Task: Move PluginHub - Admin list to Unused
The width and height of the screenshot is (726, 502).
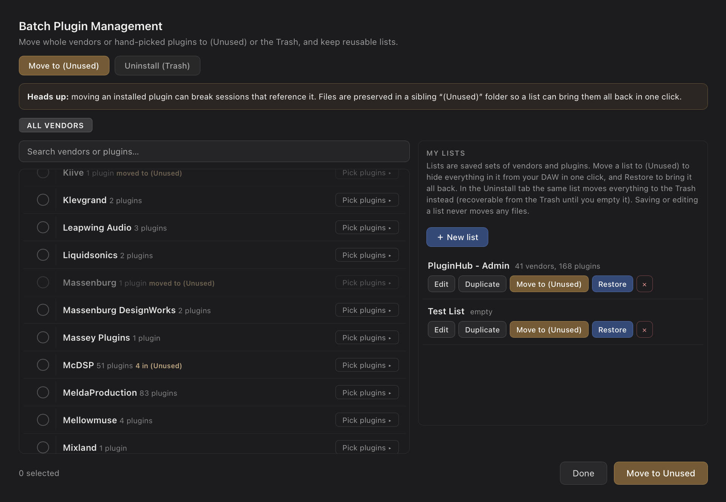Action: 549,284
